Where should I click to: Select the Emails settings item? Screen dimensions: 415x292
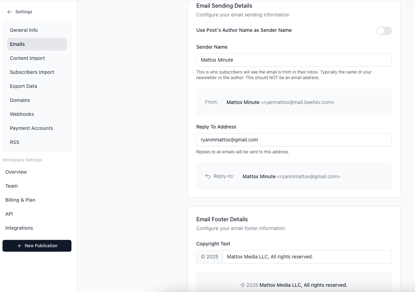(x=18, y=44)
